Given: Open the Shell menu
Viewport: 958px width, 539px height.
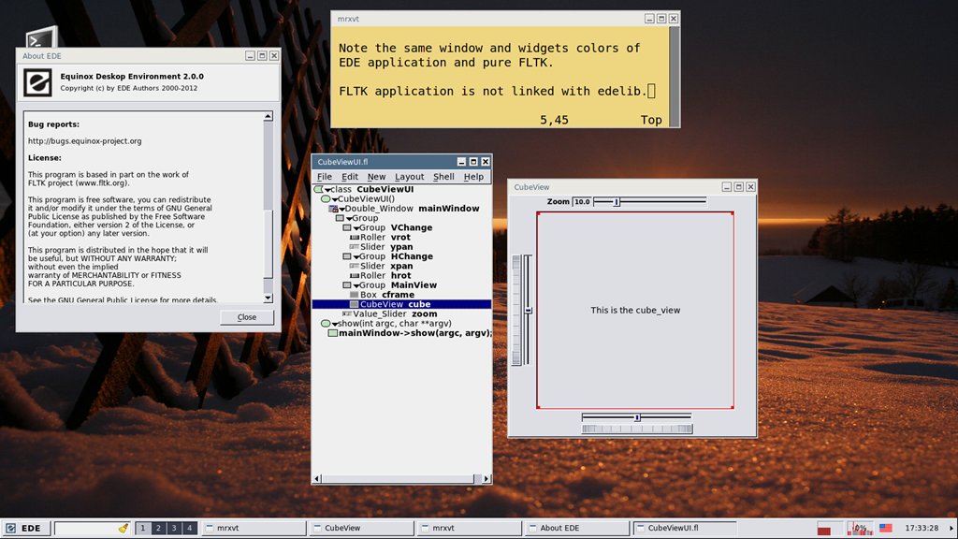Looking at the screenshot, I should point(443,177).
